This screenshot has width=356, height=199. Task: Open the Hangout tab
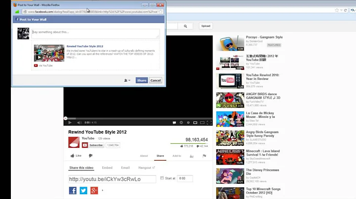(x=146, y=168)
